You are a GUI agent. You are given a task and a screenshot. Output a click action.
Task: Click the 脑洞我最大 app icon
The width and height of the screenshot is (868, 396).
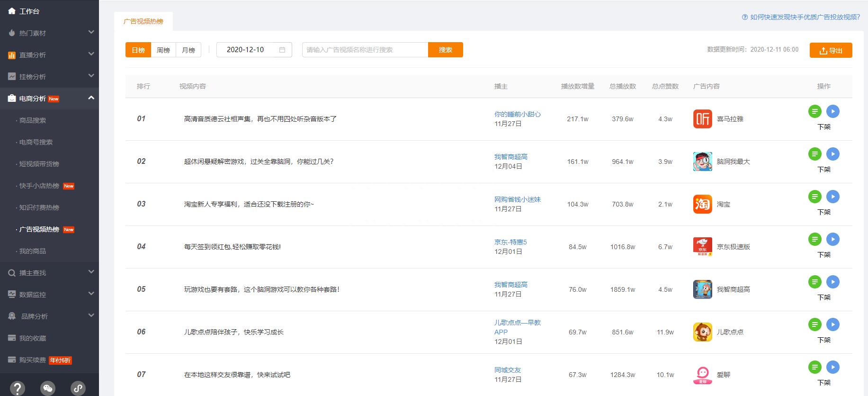pyautogui.click(x=703, y=162)
